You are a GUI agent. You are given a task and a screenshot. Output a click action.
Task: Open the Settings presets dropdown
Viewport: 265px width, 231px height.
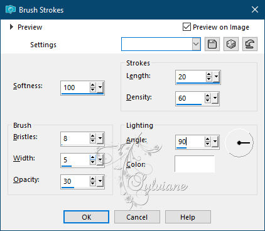click(x=196, y=44)
